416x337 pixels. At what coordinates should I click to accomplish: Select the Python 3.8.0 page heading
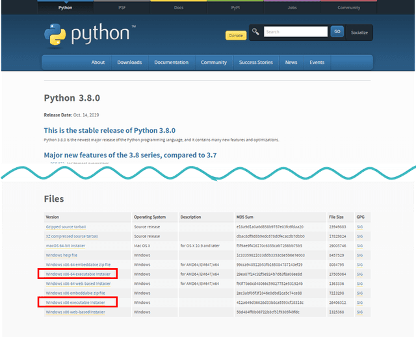[72, 98]
